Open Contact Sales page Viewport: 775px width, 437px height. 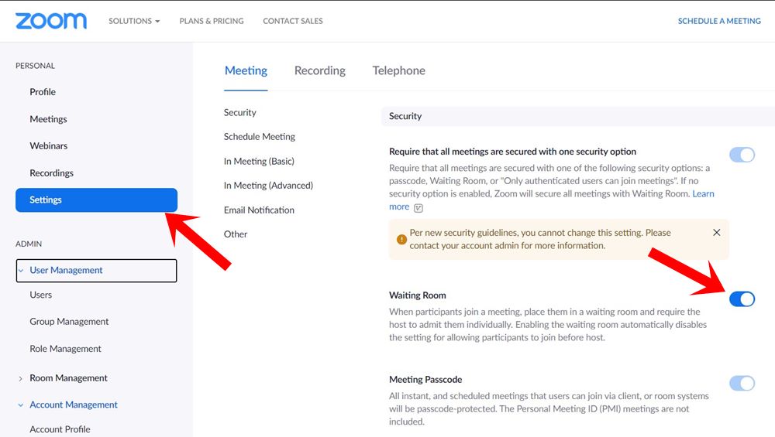[293, 21]
